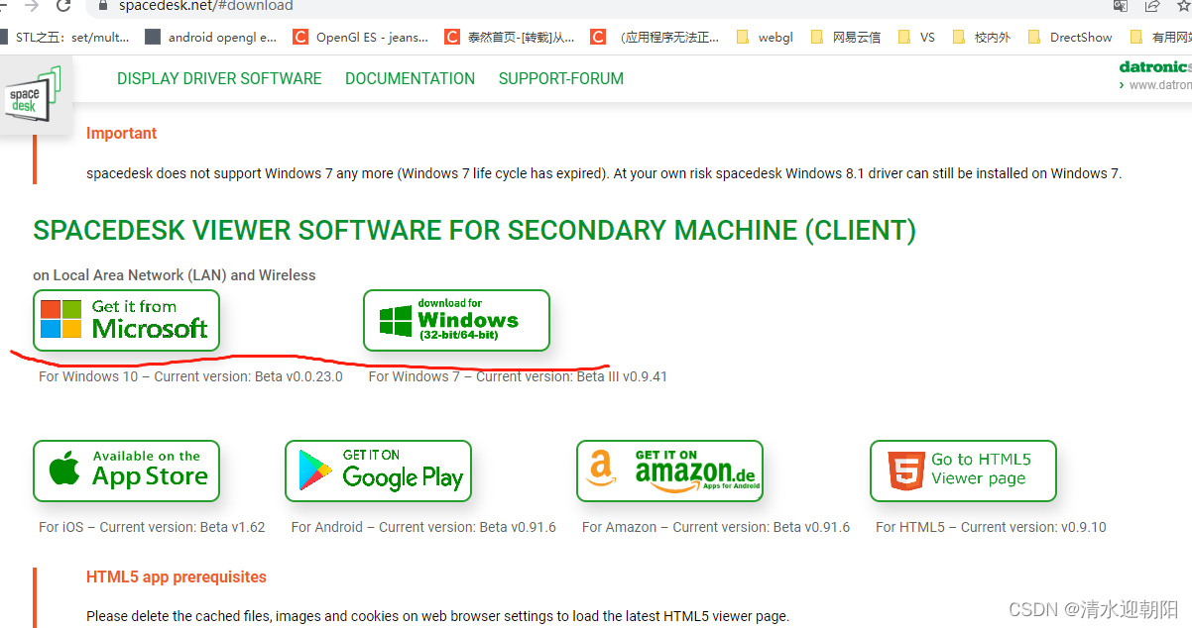This screenshot has height=628, width=1192.
Task: Open the 'android opengl e...' bookmark
Action: pyautogui.click(x=211, y=38)
